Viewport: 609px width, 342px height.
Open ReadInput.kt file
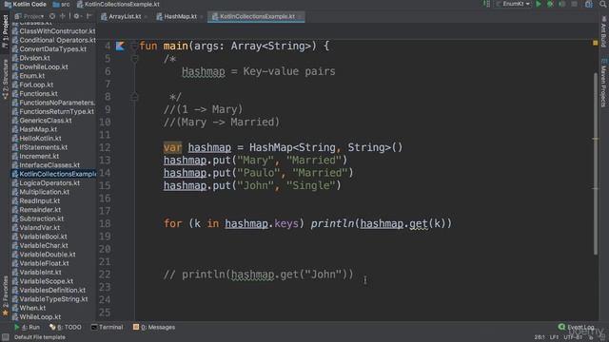coord(36,200)
